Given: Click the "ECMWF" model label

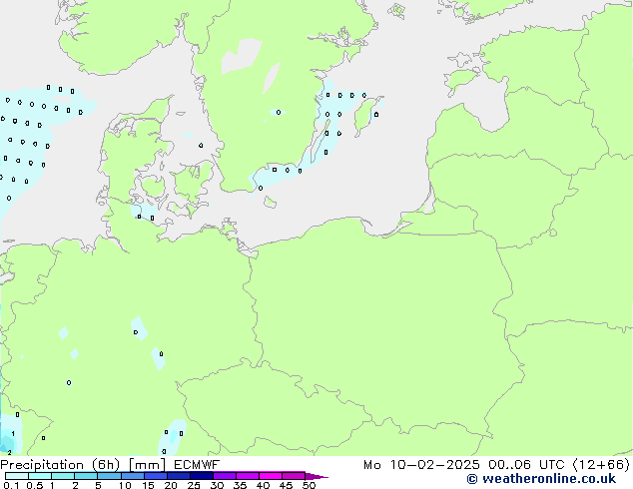Looking at the screenshot, I should (x=197, y=465).
